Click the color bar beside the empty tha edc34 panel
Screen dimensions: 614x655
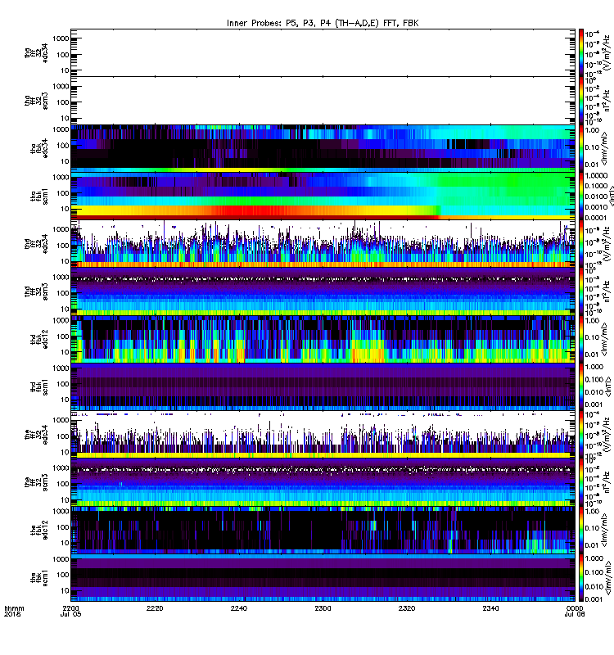[x=581, y=52]
